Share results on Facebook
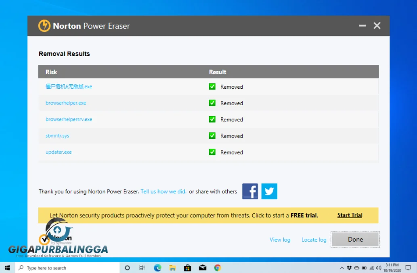Image resolution: width=417 pixels, height=273 pixels. pyautogui.click(x=250, y=191)
